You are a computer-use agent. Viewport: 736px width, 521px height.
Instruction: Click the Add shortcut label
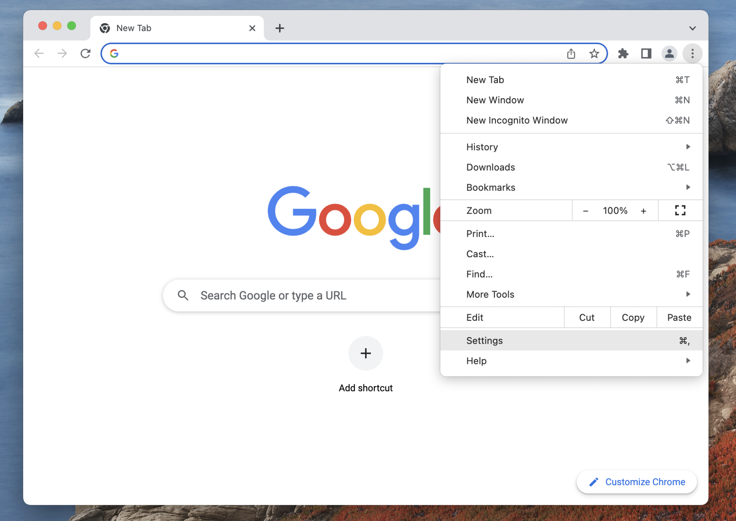point(366,388)
